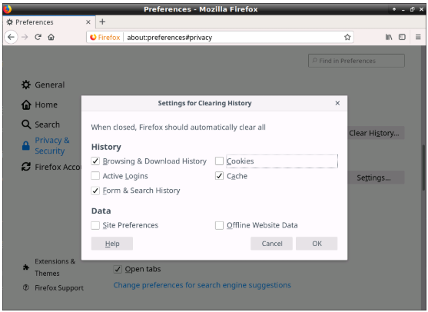Open the Firefox Account category
Image resolution: width=428 pixels, height=312 pixels.
tap(58, 167)
